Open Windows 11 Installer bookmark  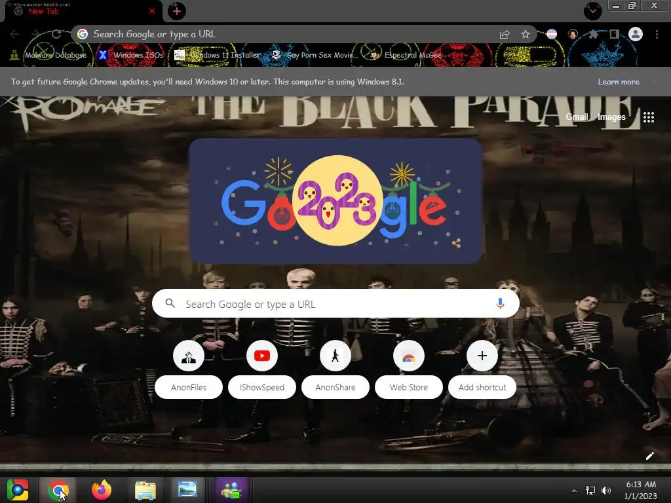tap(218, 55)
